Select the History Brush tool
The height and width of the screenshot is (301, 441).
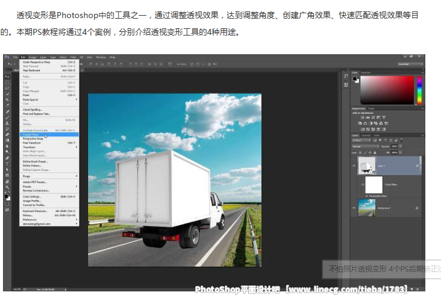pos(7,129)
